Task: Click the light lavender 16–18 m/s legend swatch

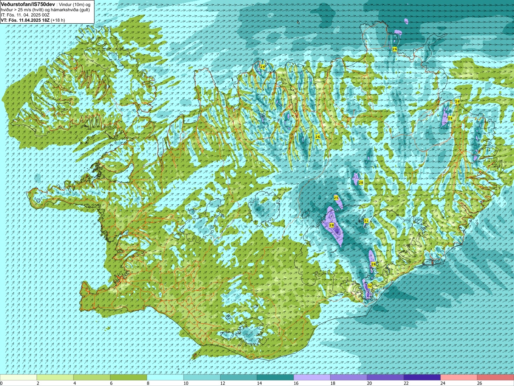Action: point(312,378)
